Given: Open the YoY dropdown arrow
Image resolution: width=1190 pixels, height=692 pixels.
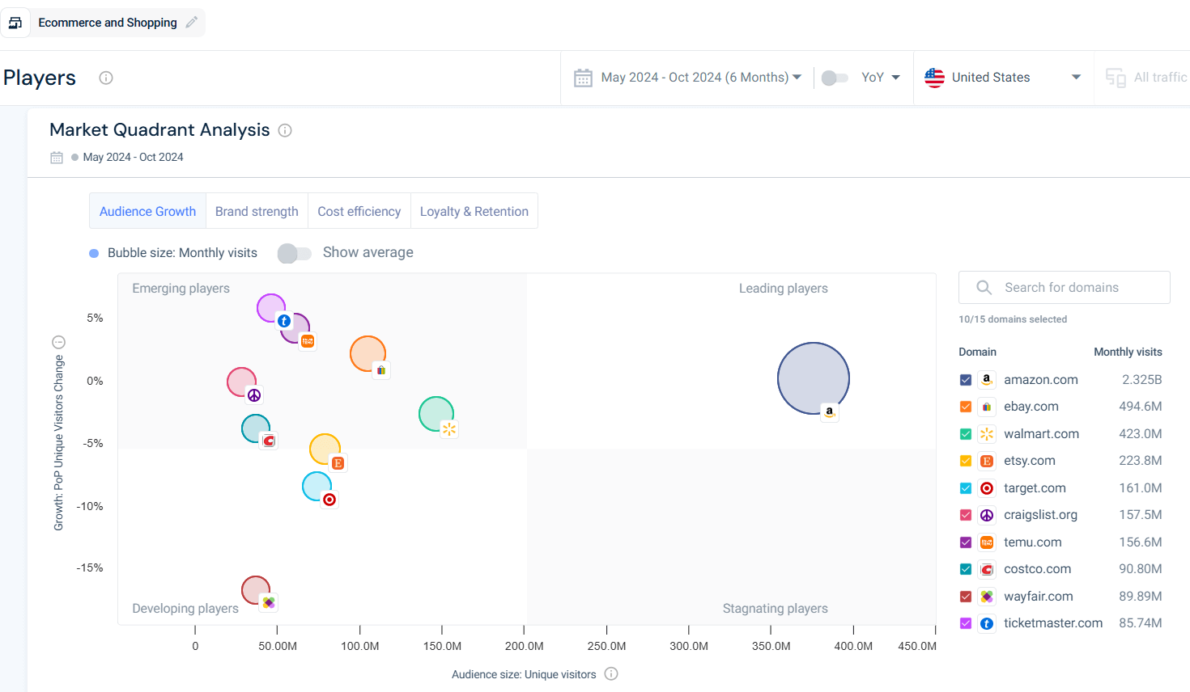Looking at the screenshot, I should click(896, 78).
